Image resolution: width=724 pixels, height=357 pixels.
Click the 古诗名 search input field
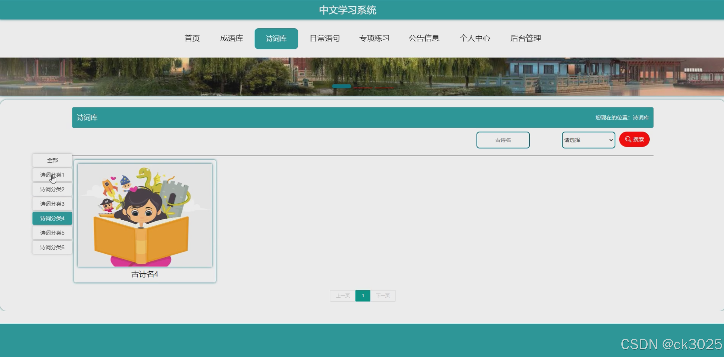(503, 140)
